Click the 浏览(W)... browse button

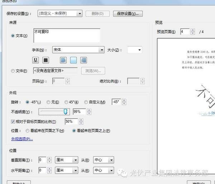[x=93, y=71]
